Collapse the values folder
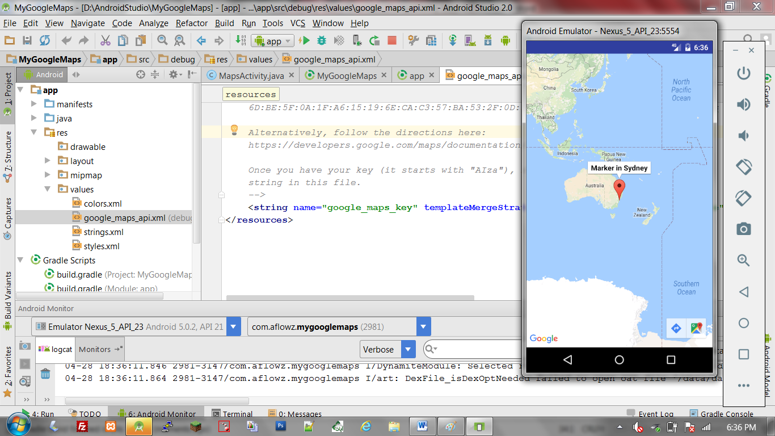775x436 pixels. (x=48, y=189)
